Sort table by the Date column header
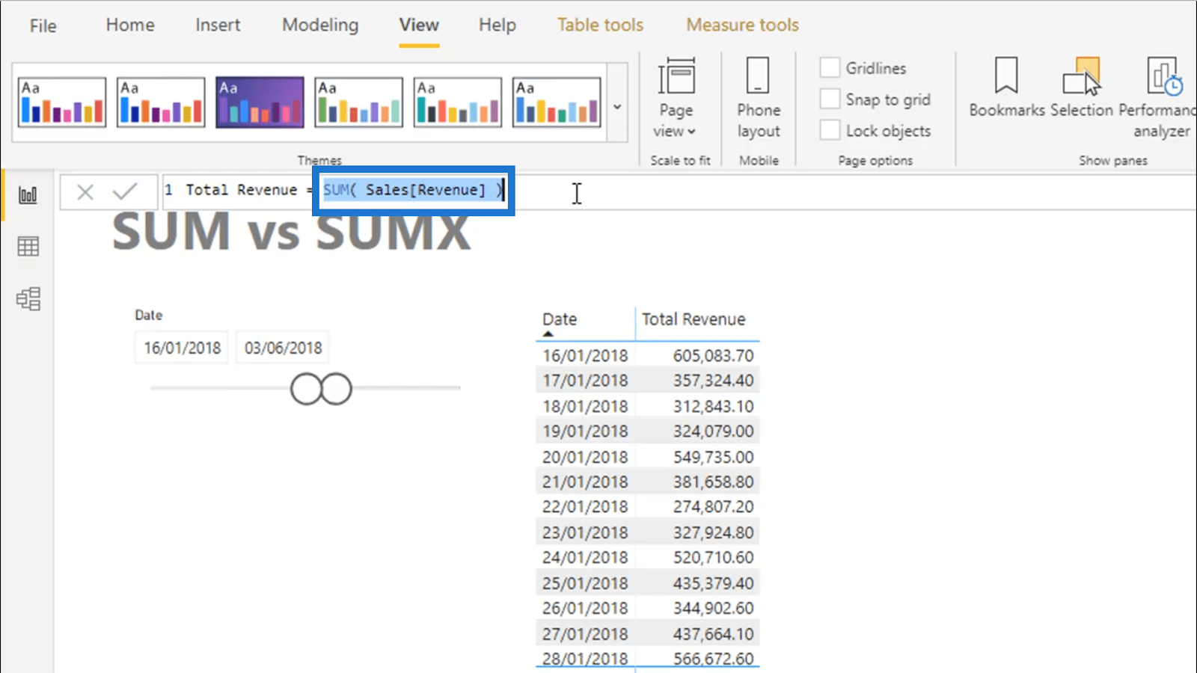 coord(560,319)
